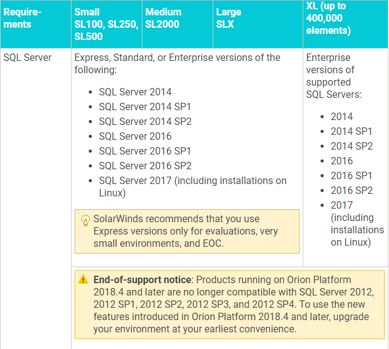
Task: Click the SQL Server row label
Action: (x=28, y=58)
